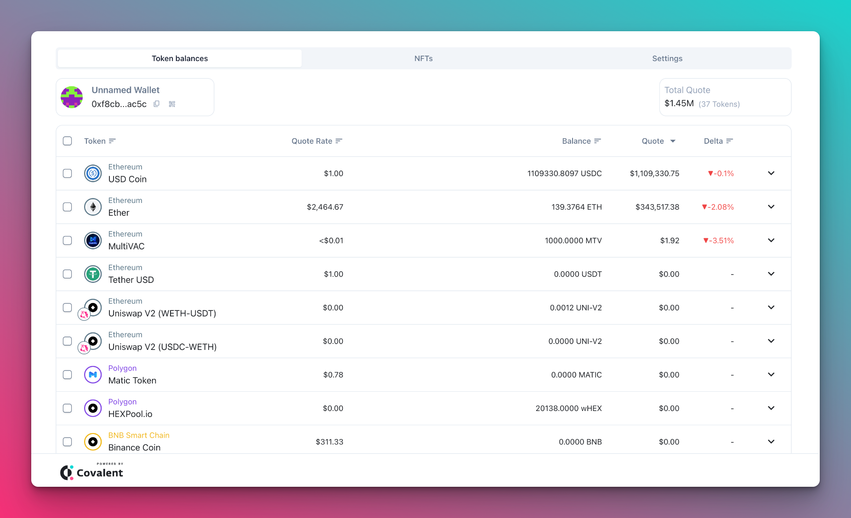Click the Tether USD token icon
851x518 pixels.
93,274
